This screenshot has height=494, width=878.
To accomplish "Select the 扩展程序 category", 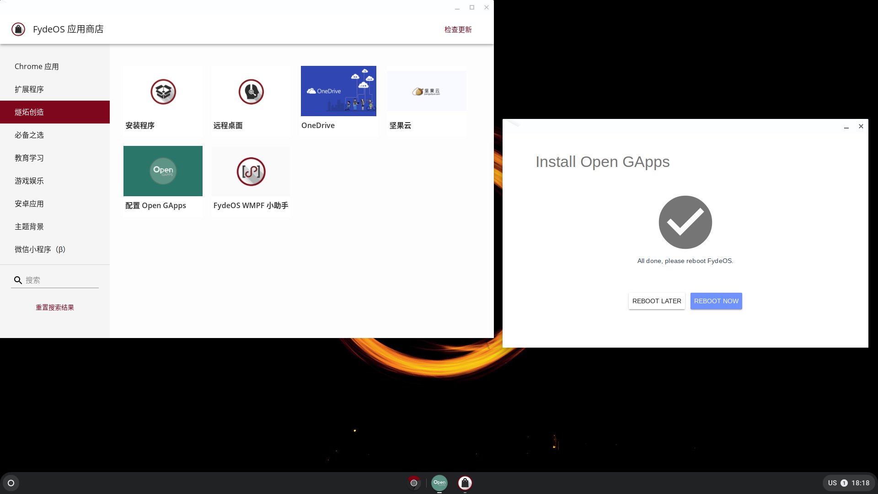I will pyautogui.click(x=29, y=89).
